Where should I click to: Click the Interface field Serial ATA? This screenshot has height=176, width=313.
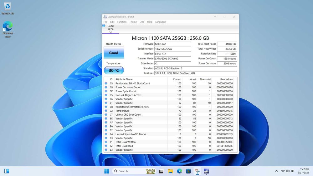[x=172, y=54]
